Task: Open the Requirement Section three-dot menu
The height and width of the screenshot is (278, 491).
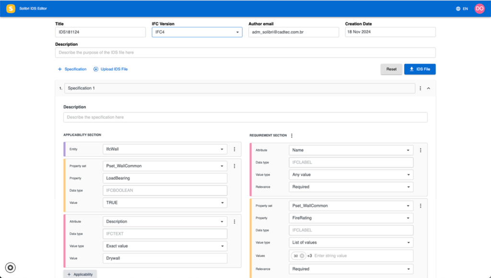Action: pos(292,135)
